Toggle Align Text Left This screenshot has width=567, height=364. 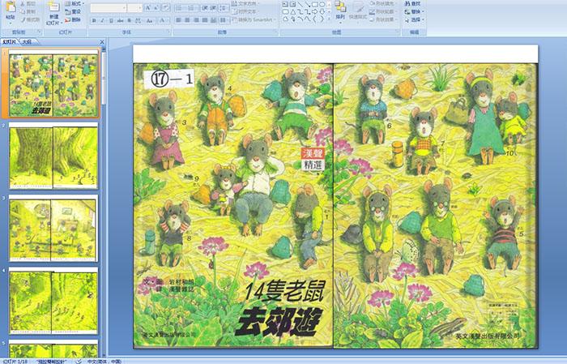point(179,20)
